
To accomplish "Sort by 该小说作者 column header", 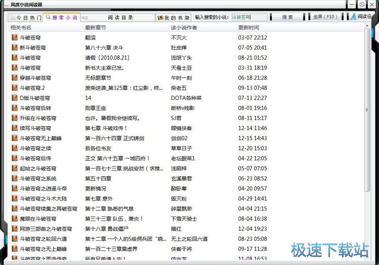I will (x=203, y=28).
